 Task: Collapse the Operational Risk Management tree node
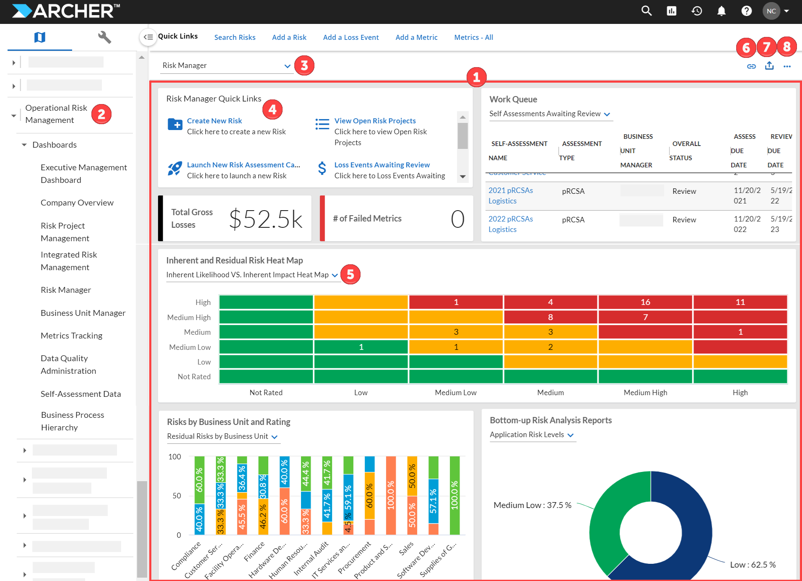coord(13,115)
